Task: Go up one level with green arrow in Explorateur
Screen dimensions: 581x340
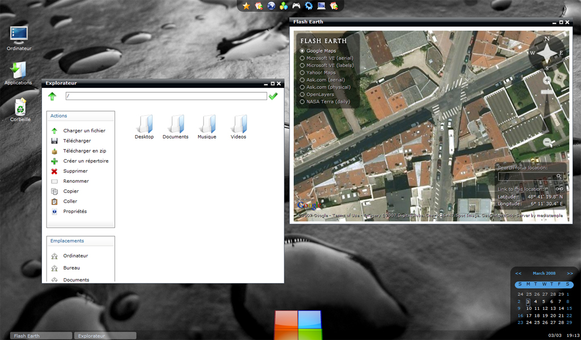Action: click(52, 96)
